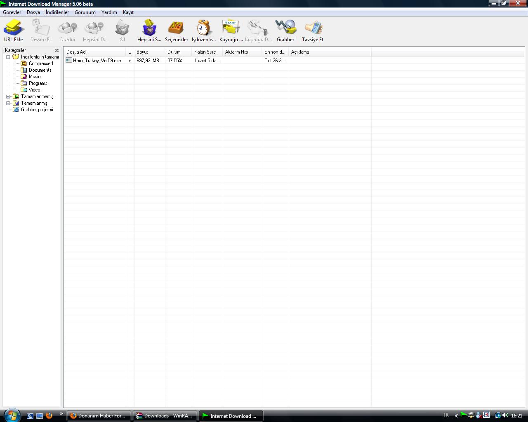Sort by the En son d... column header
The image size is (528, 422).
[276, 52]
